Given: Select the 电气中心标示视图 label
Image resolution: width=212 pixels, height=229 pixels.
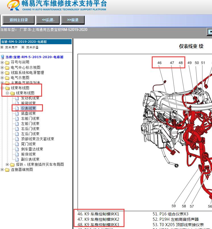Looking at the screenshot, I should (x=26, y=67).
